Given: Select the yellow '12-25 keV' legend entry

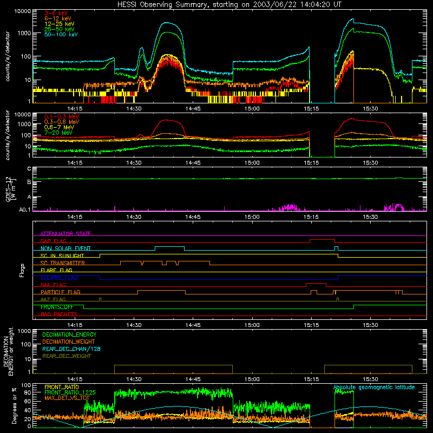Looking at the screenshot, I should pyautogui.click(x=60, y=24).
